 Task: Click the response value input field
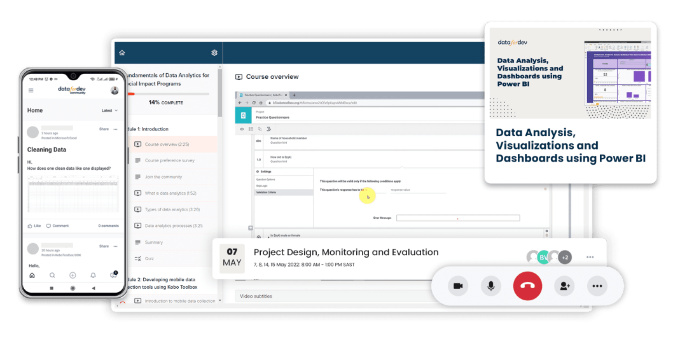pyautogui.click(x=418, y=190)
